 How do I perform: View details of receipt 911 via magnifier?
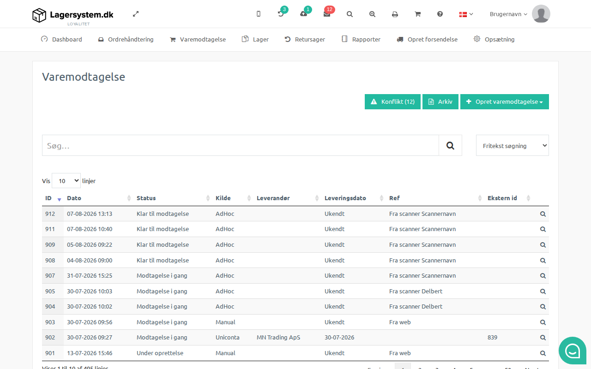coord(543,229)
